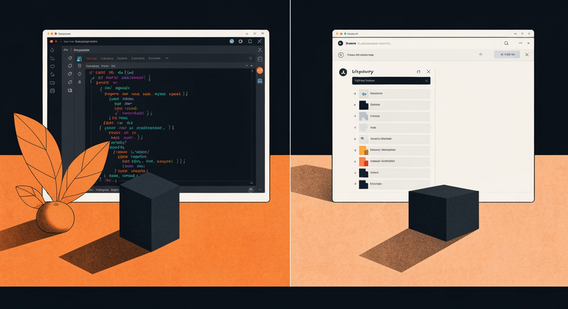The image size is (568, 309).
Task: Click the boxed minus icon atop editor's right sidebar
Action: pyautogui.click(x=260, y=59)
